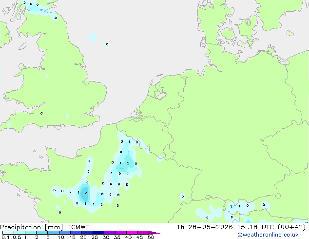Click the 0.5–1 mm legend color swatch
309x239 pixels.
[x=19, y=233]
